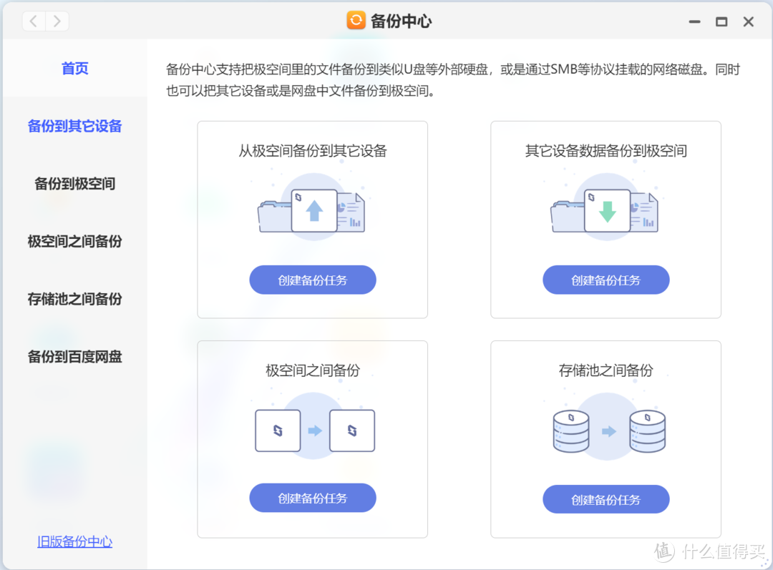Image resolution: width=773 pixels, height=570 pixels.
Task: Open the 旧版备份中心 link
Action: pyautogui.click(x=74, y=541)
